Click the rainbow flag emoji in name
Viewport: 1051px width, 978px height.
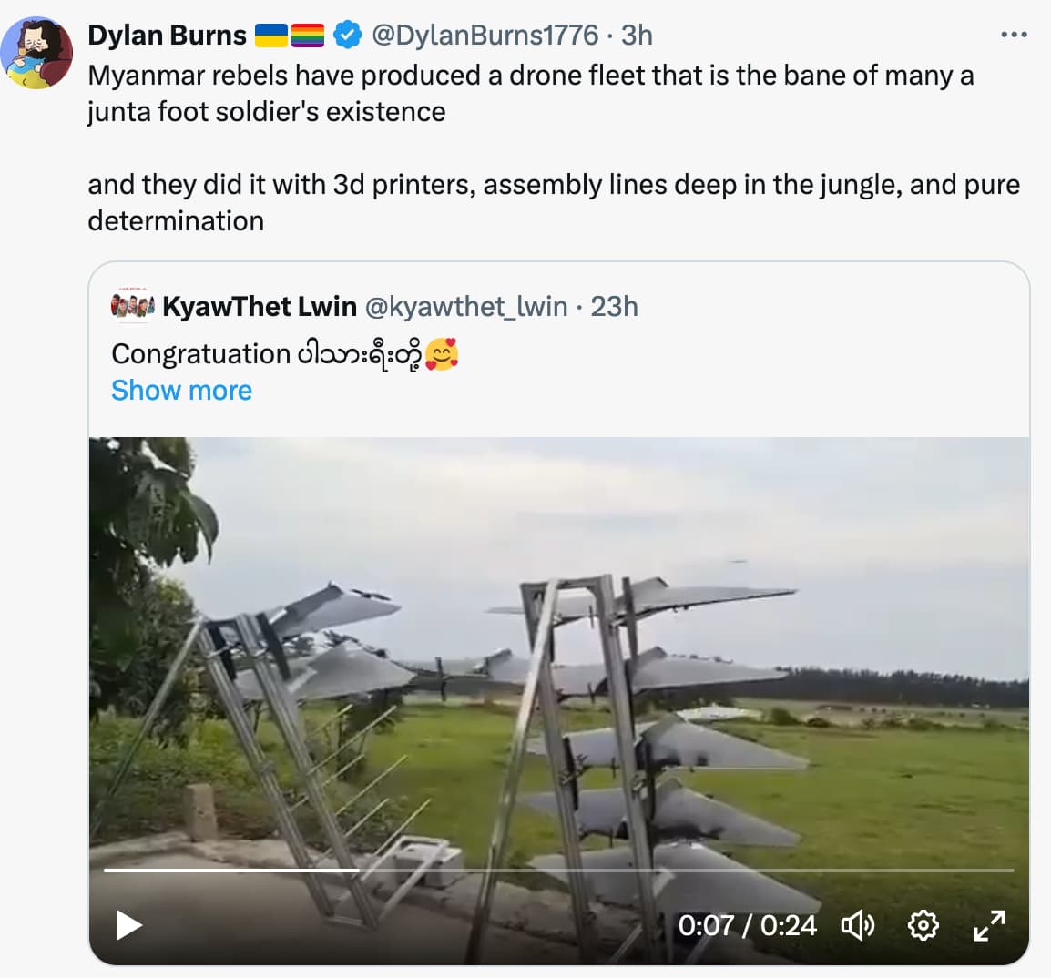pyautogui.click(x=308, y=36)
